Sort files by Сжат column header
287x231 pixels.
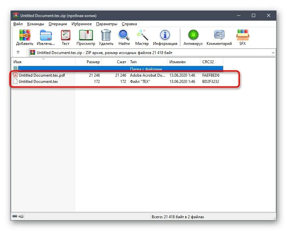115,62
